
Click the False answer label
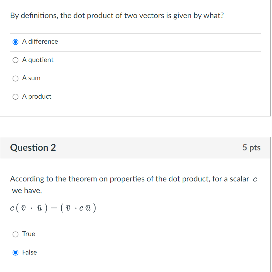[x=30, y=252]
